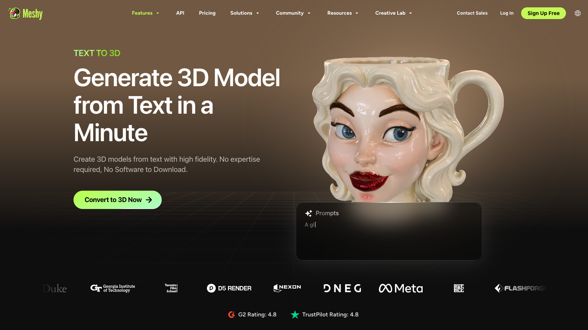Go to the Pricing page
The height and width of the screenshot is (330, 588).
[x=207, y=13]
